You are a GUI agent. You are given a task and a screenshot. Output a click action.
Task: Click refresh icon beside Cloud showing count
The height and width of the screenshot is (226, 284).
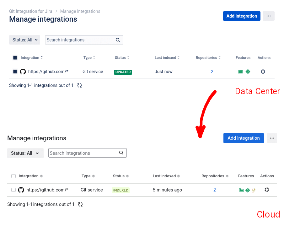pyautogui.click(x=80, y=204)
